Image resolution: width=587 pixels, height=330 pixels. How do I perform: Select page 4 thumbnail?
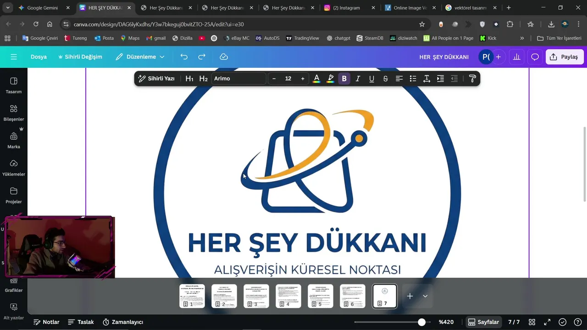click(x=288, y=296)
